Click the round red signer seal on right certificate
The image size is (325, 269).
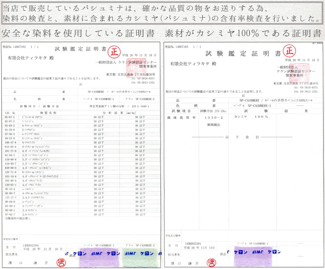212,263
